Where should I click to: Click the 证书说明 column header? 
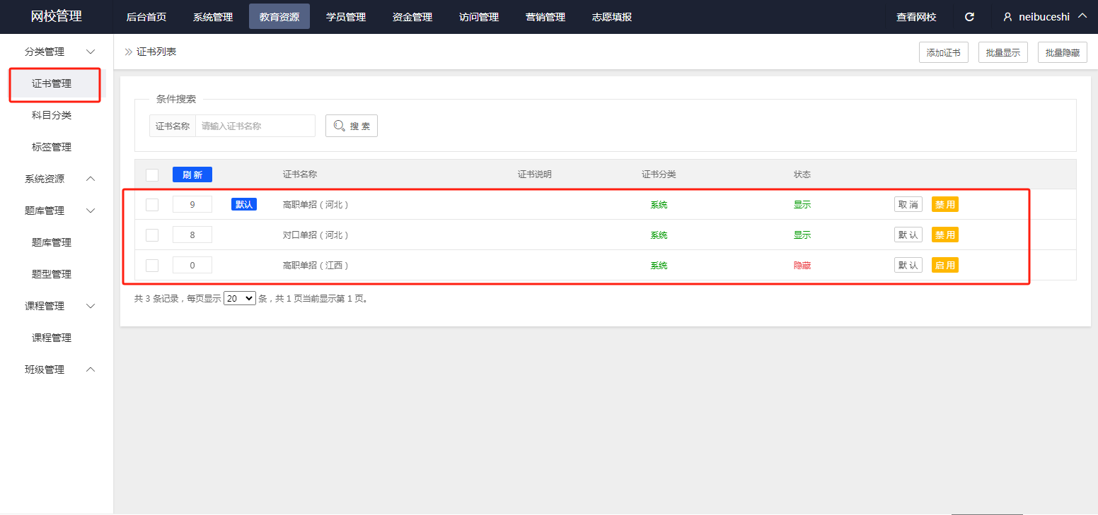(534, 174)
